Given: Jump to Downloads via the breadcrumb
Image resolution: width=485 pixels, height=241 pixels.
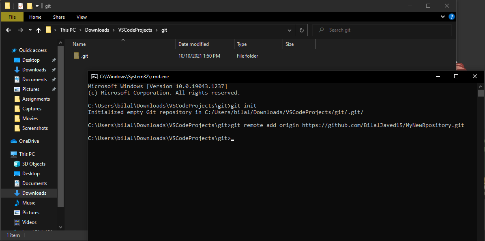Looking at the screenshot, I should (97, 30).
